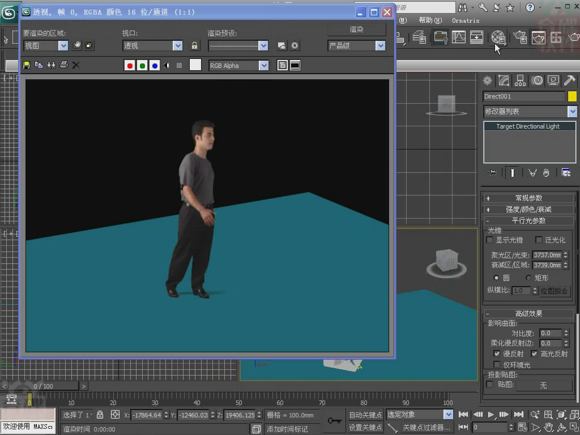The width and height of the screenshot is (580, 435).
Task: Remove the modifier from the stack
Action: [x=547, y=172]
